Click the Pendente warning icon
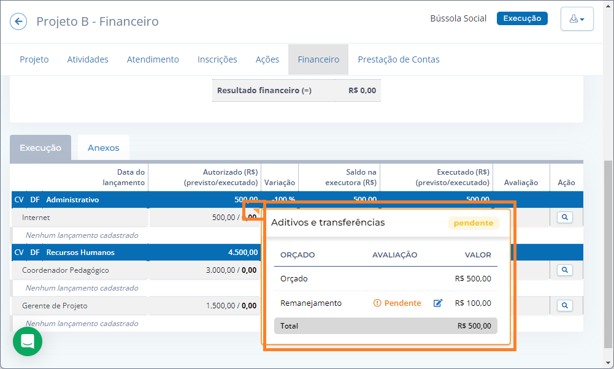 pos(377,303)
